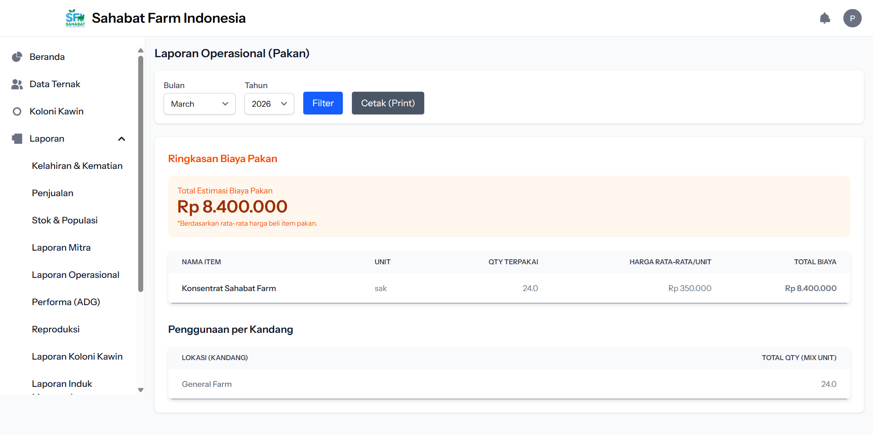Viewport: 873px width, 435px height.
Task: Open Kelahiran & Kematian report
Action: point(77,166)
